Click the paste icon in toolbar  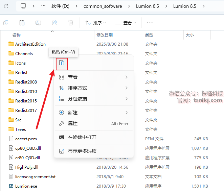(x=22, y=23)
